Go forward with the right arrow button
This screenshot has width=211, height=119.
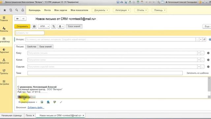coord(23,19)
